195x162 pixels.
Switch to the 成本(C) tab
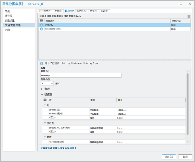pos(58,11)
